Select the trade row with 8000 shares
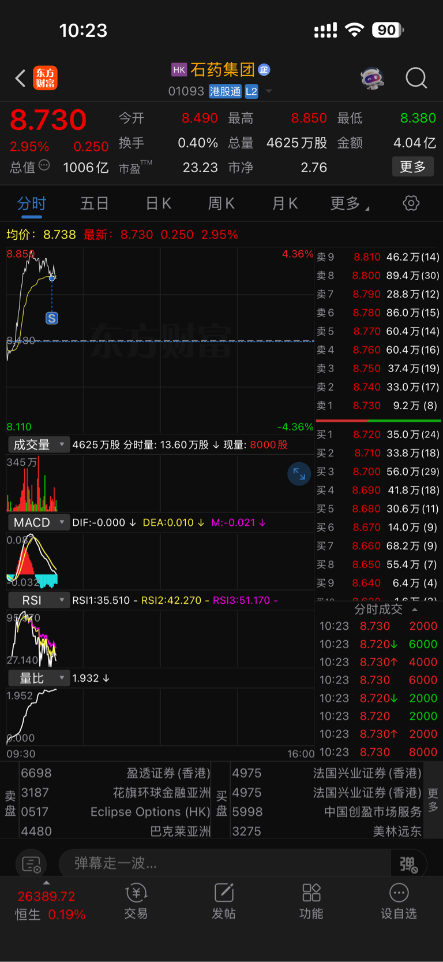 click(378, 752)
